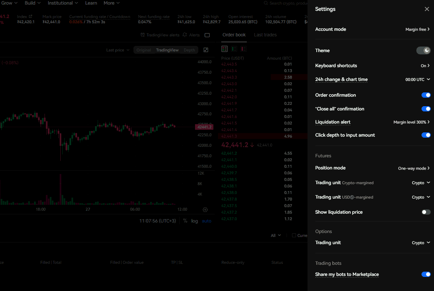
Task: Expand Trading unit USDⓈ-margined dropdown
Action: (x=421, y=197)
